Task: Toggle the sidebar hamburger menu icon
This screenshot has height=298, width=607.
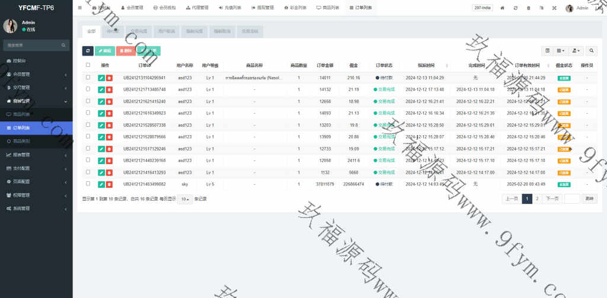Action: pos(80,8)
